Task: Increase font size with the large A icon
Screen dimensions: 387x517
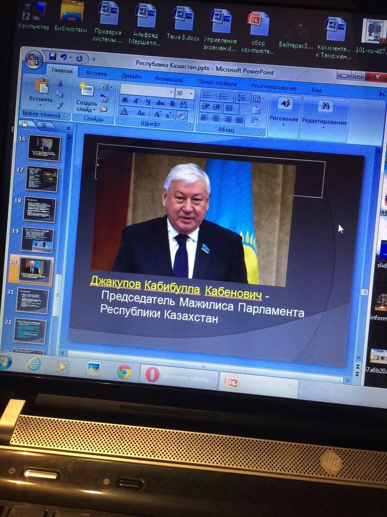Action: [x=157, y=115]
